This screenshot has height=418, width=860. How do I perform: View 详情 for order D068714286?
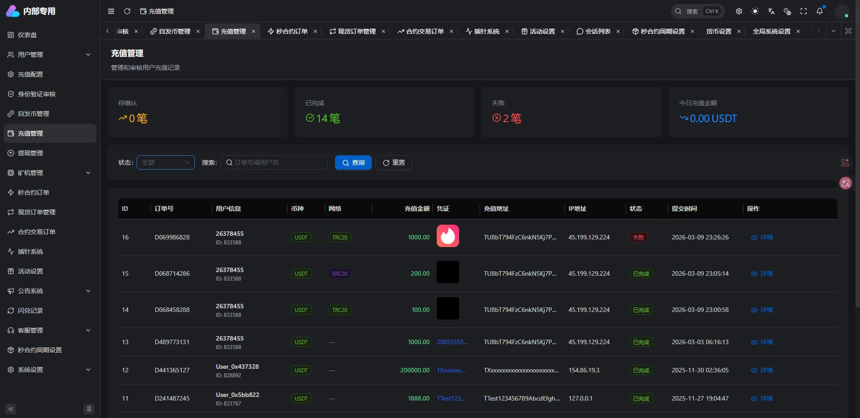[762, 273]
